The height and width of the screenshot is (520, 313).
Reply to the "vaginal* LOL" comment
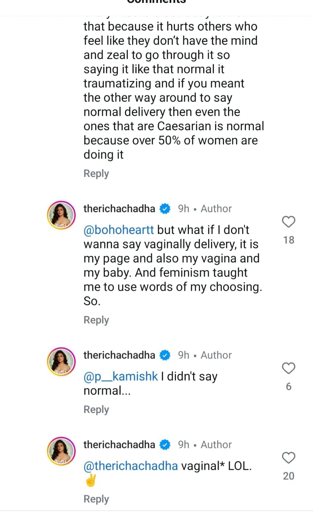click(x=96, y=499)
